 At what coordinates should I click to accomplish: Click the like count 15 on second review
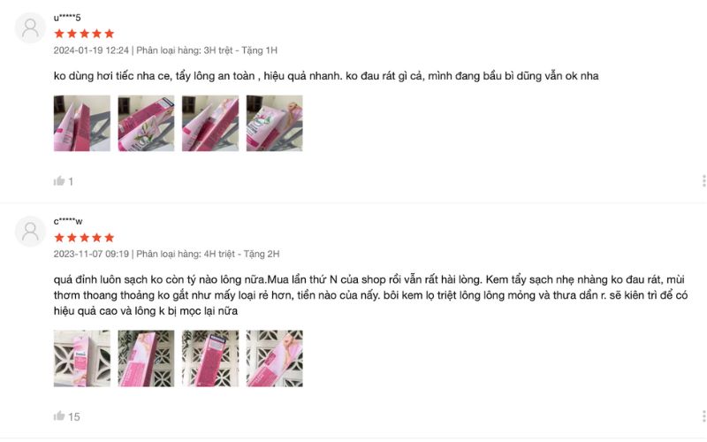[x=74, y=416]
